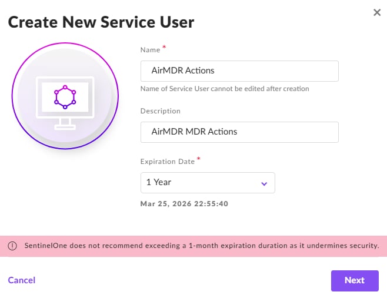Viewport: 387px width, 295px height.
Task: Open the Expiration Date dropdown showing 1 Year
Action: (x=208, y=183)
